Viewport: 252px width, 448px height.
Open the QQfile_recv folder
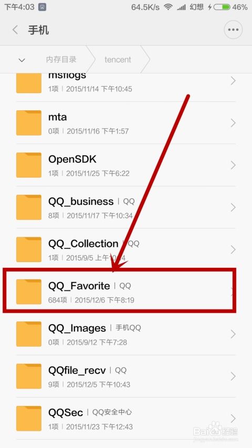126,376
